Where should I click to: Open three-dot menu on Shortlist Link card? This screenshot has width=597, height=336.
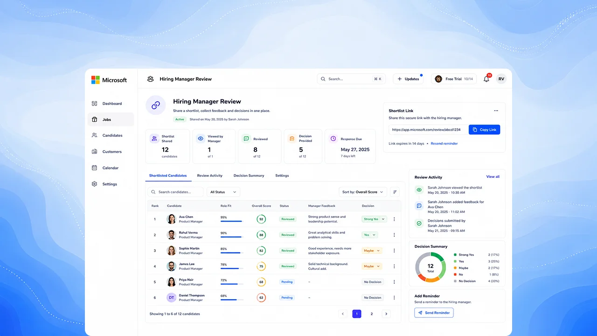pos(496,111)
